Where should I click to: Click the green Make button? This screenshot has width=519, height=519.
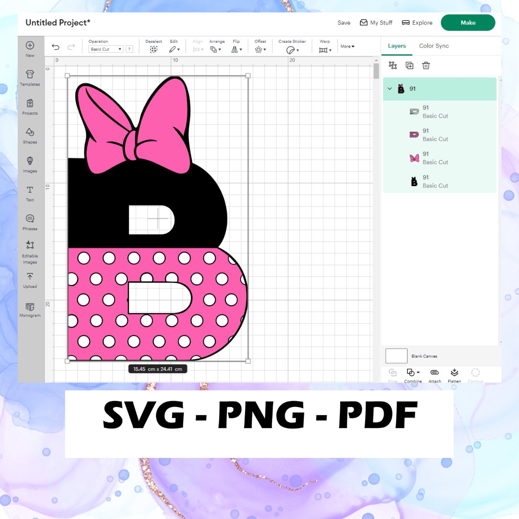pyautogui.click(x=468, y=23)
